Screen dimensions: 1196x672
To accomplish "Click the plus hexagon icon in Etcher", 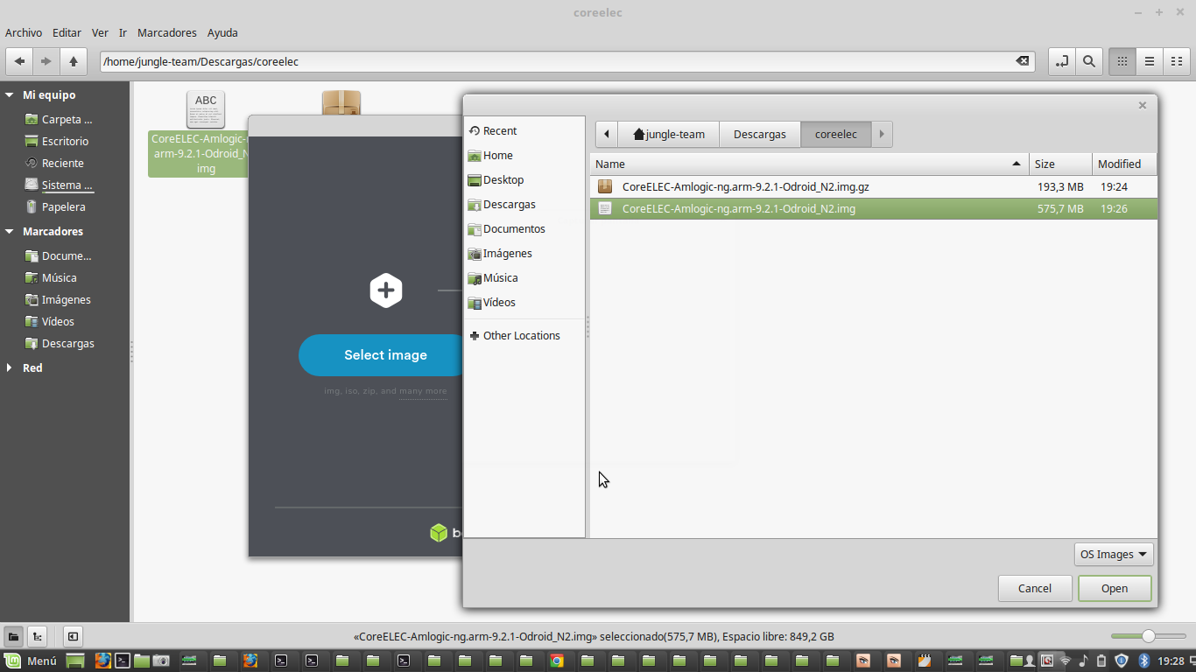I will (385, 290).
